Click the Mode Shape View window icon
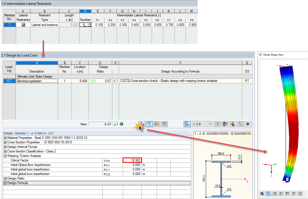 pyautogui.click(x=261, y=54)
